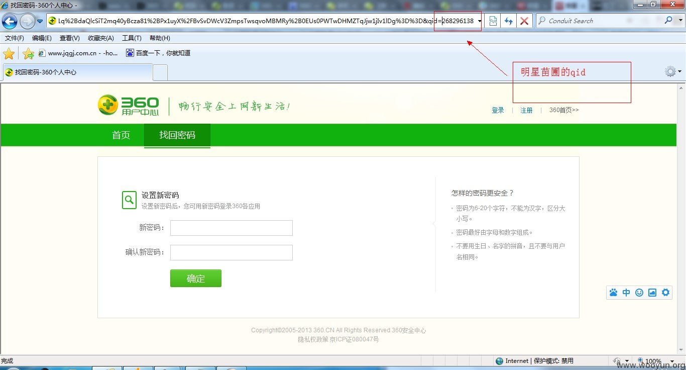Open the 收藏夹(A) menu

(100, 38)
